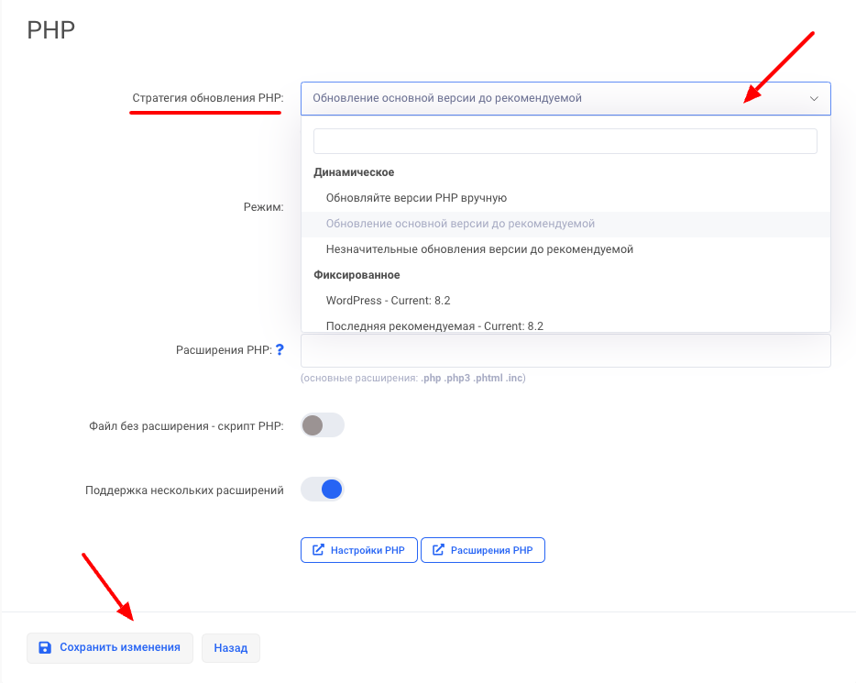This screenshot has height=683, width=856.
Task: Click the Назад button
Action: pos(231,647)
